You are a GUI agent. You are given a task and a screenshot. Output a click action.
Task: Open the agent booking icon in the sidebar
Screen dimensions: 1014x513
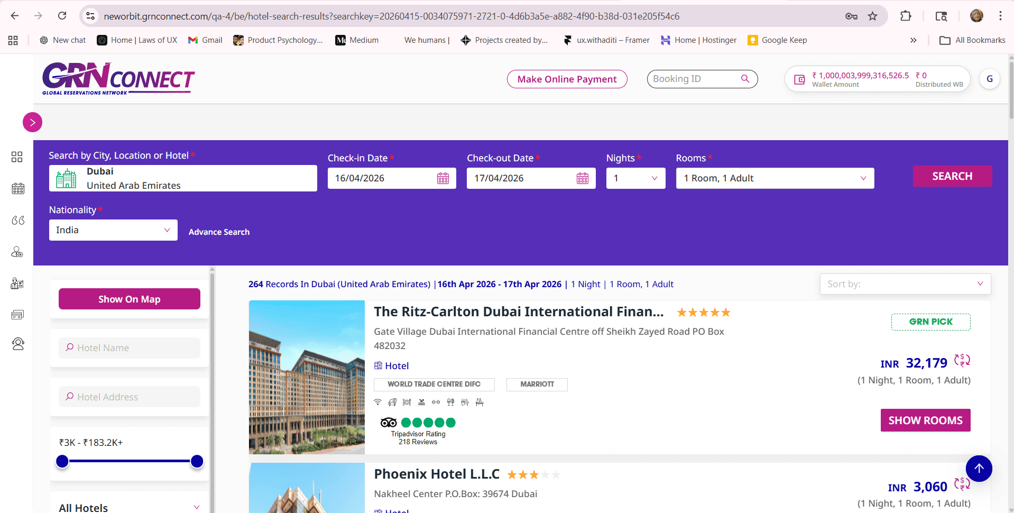click(x=17, y=283)
